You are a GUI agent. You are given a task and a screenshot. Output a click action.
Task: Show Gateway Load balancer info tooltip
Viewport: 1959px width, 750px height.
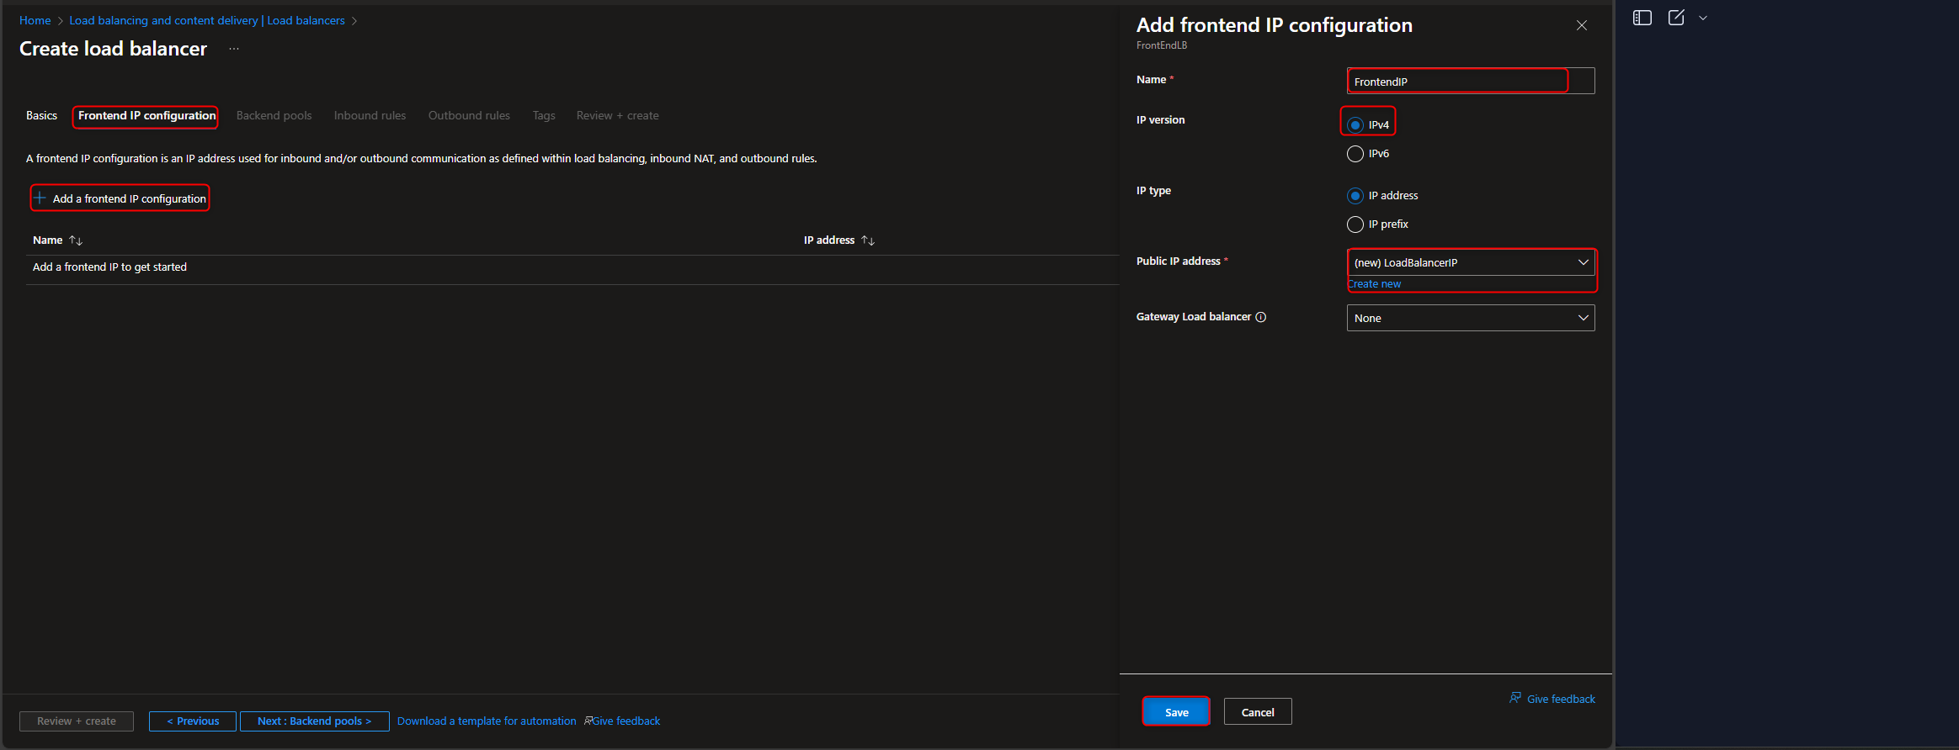tap(1261, 317)
